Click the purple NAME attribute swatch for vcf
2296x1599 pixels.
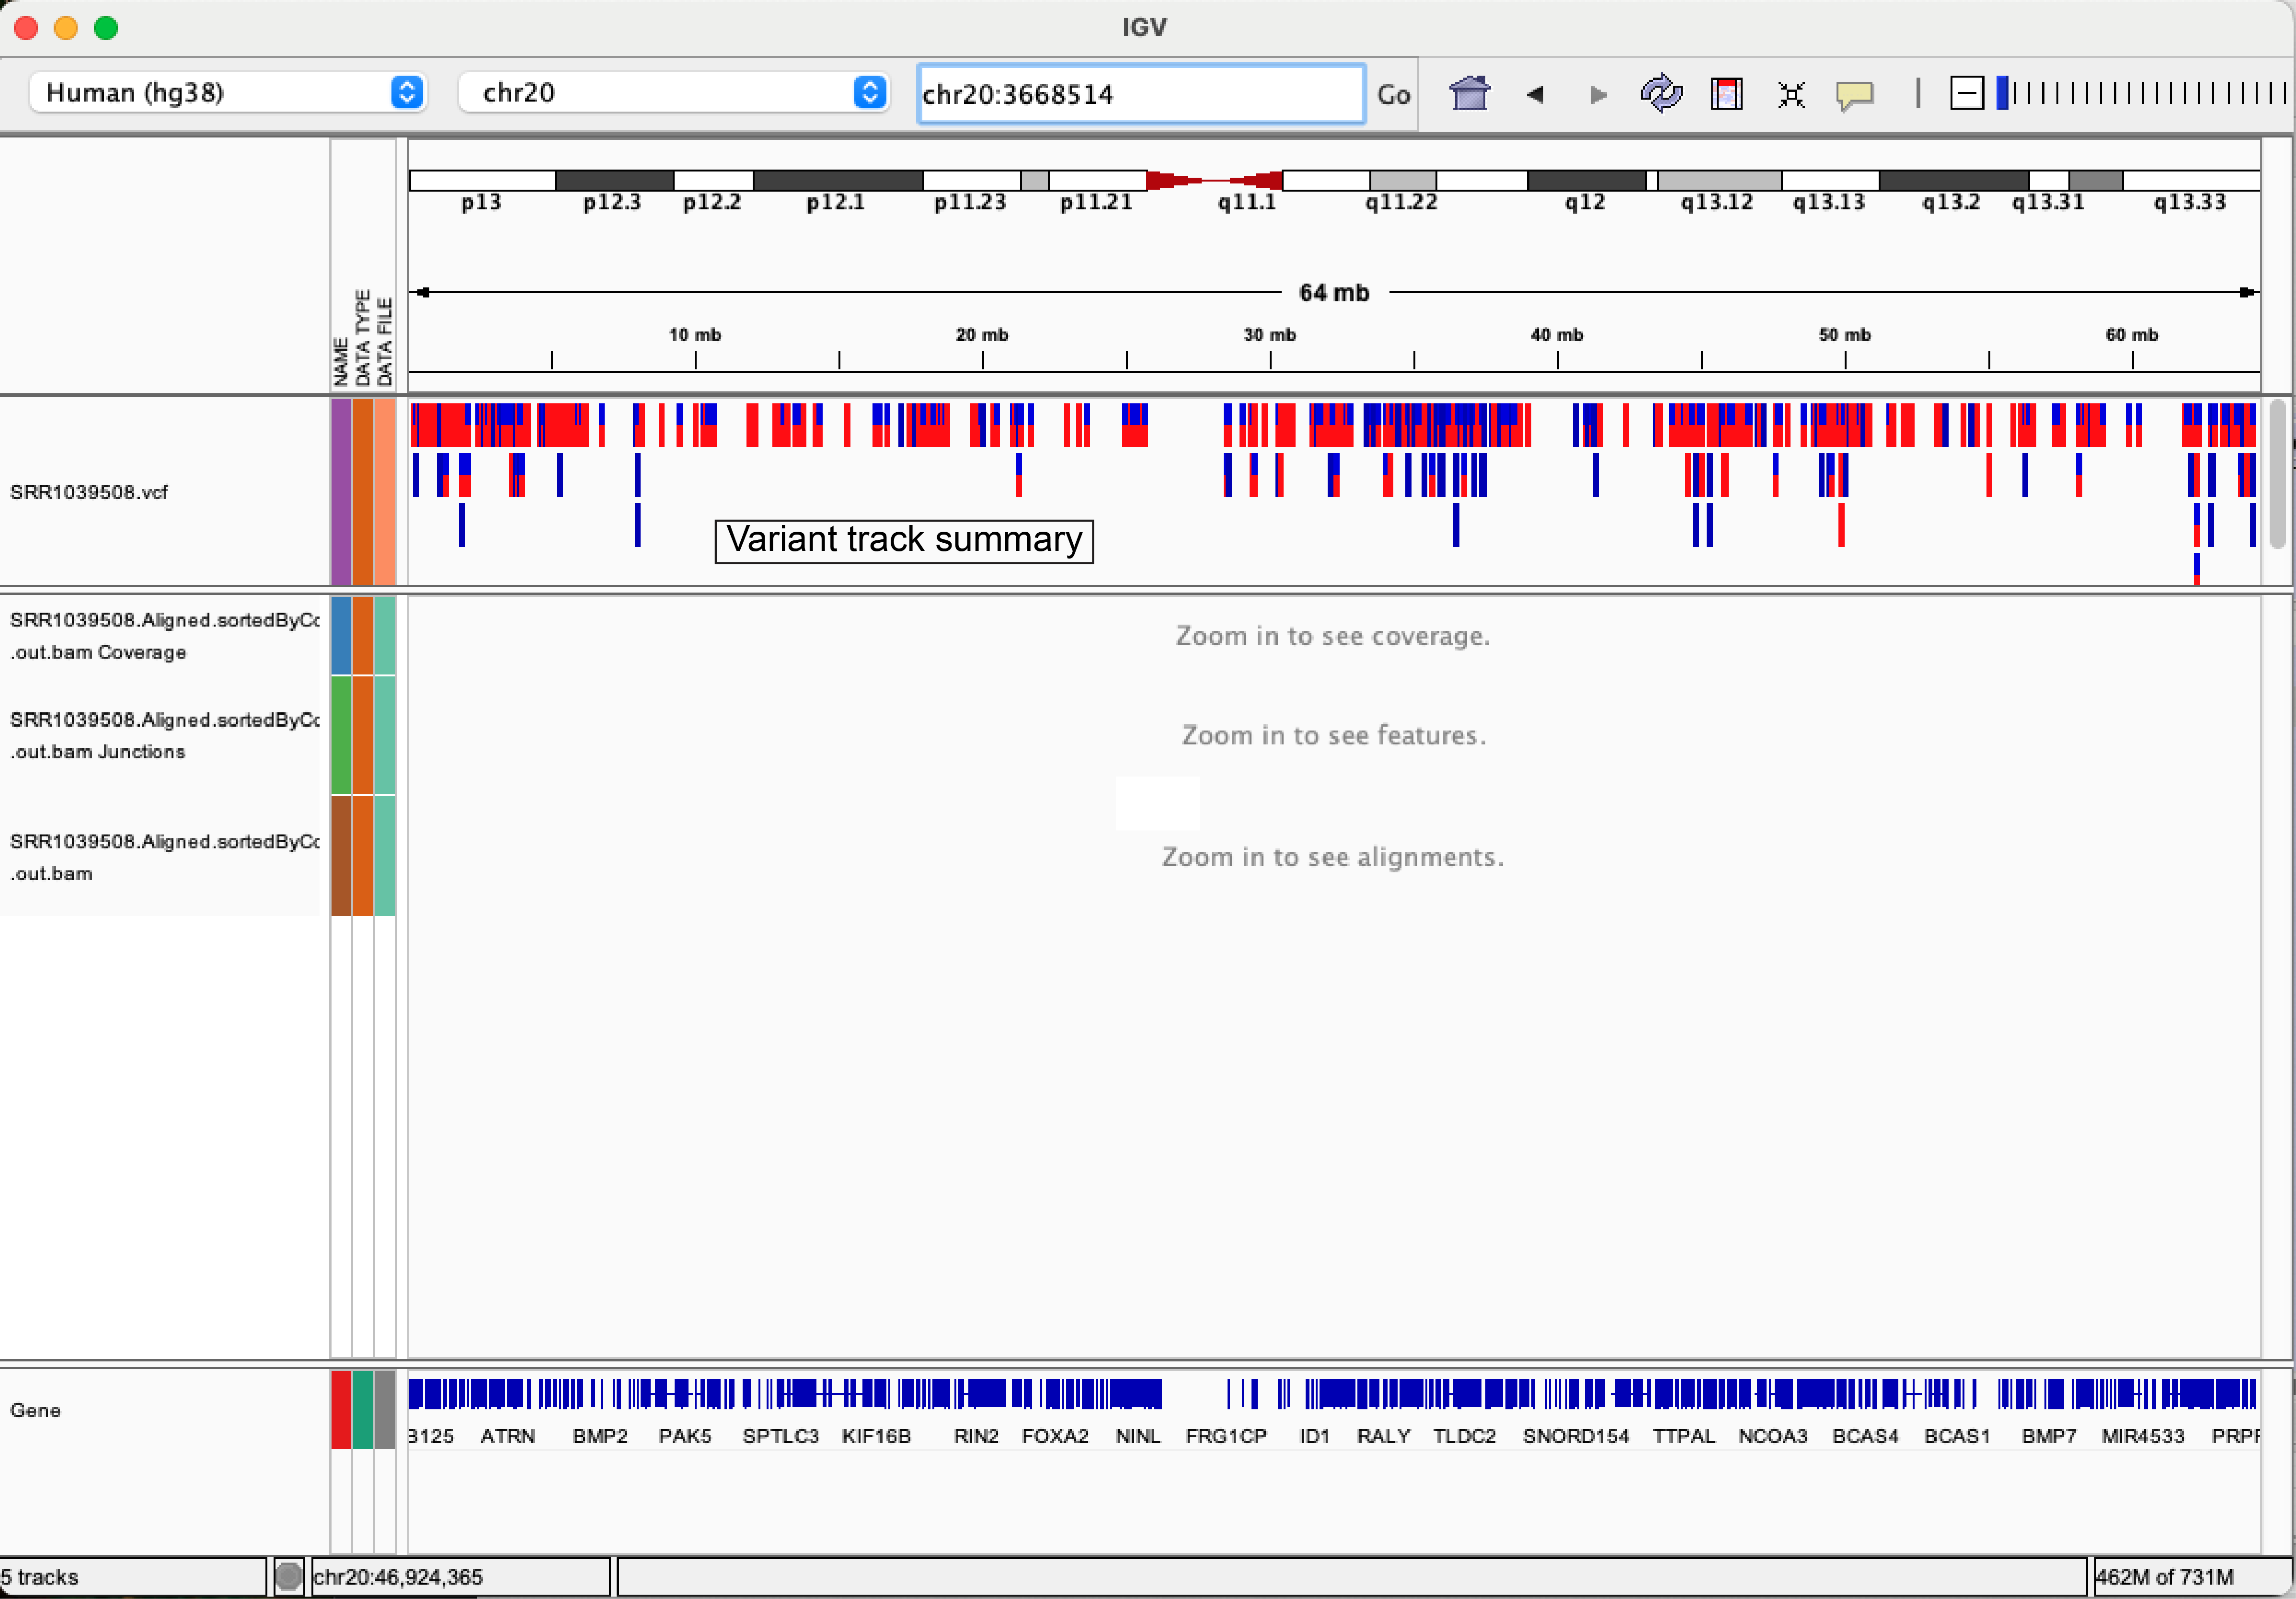pyautogui.click(x=341, y=492)
